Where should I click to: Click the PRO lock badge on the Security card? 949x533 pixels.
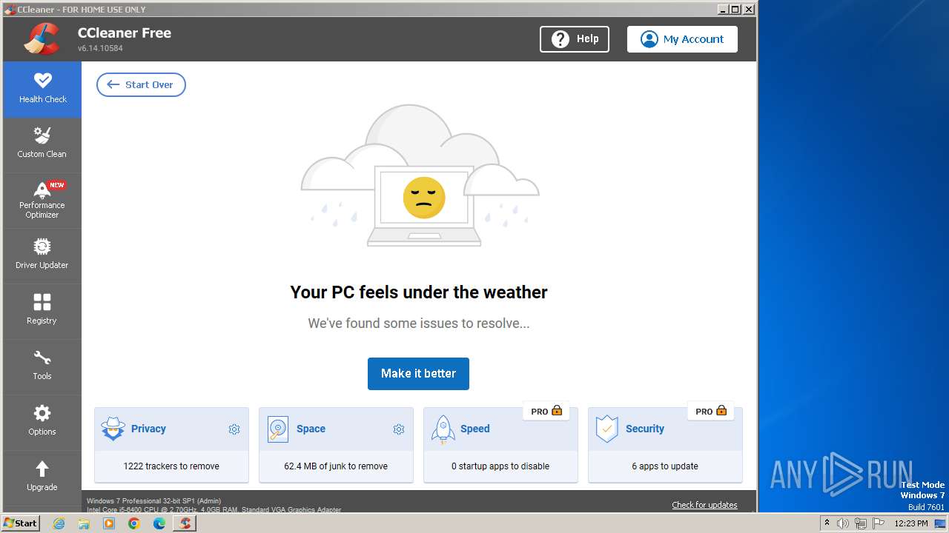coord(711,411)
